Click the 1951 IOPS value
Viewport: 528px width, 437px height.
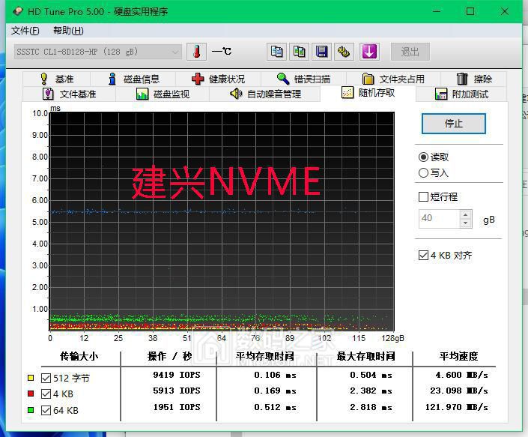[x=177, y=407]
